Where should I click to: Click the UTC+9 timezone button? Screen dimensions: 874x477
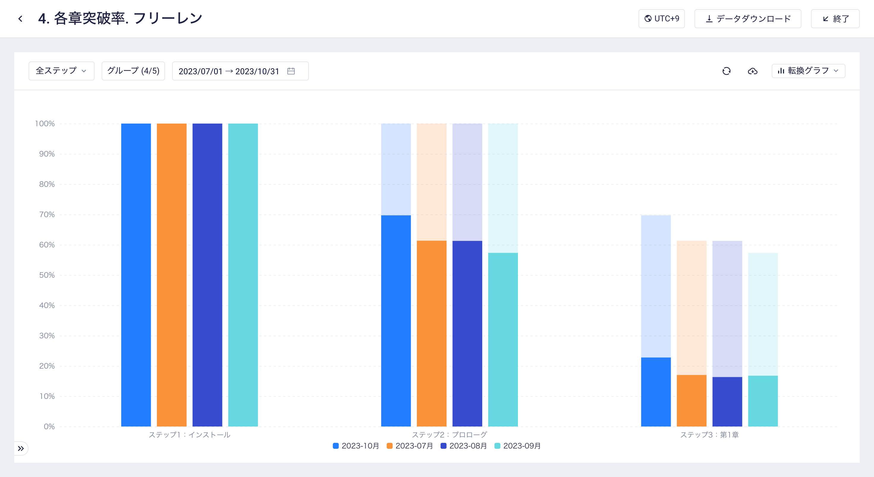tap(662, 19)
